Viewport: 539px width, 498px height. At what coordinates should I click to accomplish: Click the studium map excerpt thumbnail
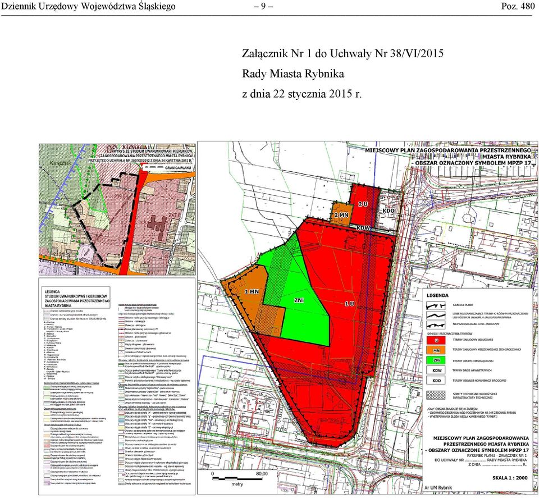pyautogui.click(x=117, y=209)
